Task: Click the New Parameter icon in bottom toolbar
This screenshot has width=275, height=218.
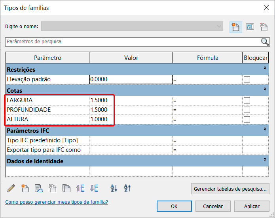Action: (x=25, y=188)
